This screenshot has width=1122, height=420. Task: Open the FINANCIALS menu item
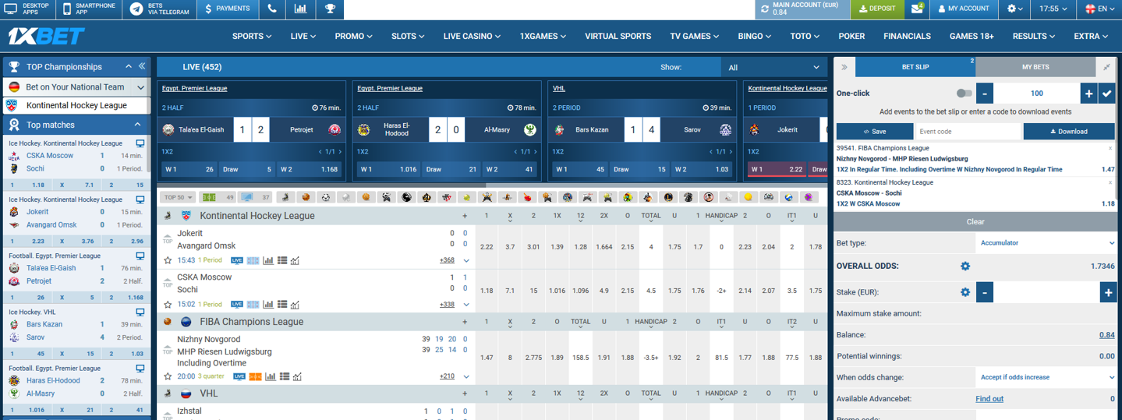pos(907,36)
